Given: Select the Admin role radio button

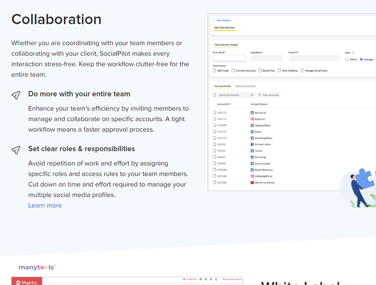Looking at the screenshot, I should 347,59.
